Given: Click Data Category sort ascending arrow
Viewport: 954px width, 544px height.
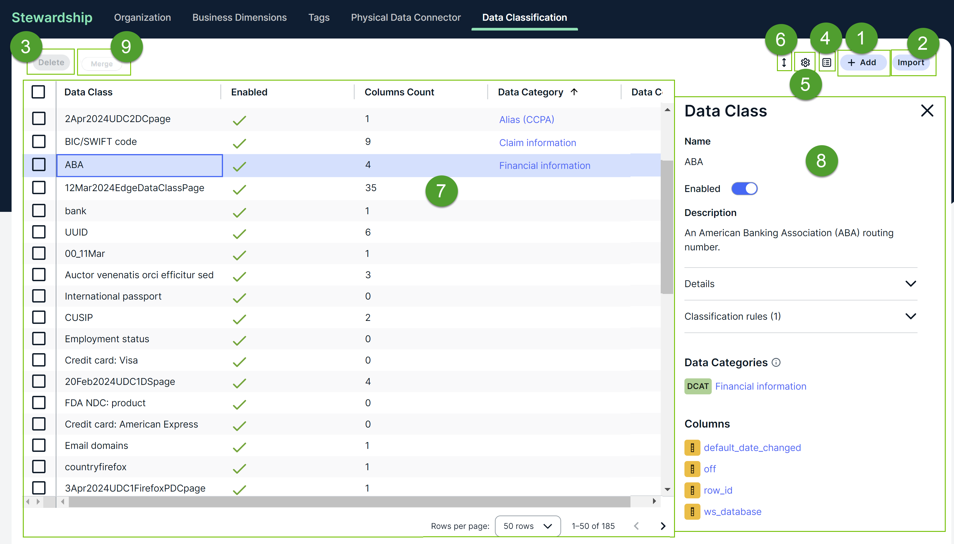Looking at the screenshot, I should (x=574, y=92).
